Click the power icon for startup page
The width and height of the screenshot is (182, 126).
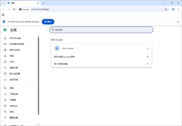click(x=5, y=80)
